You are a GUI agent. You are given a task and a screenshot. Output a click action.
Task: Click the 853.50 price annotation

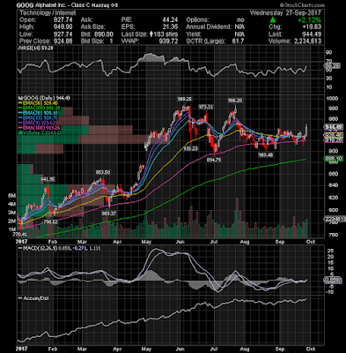(103, 172)
